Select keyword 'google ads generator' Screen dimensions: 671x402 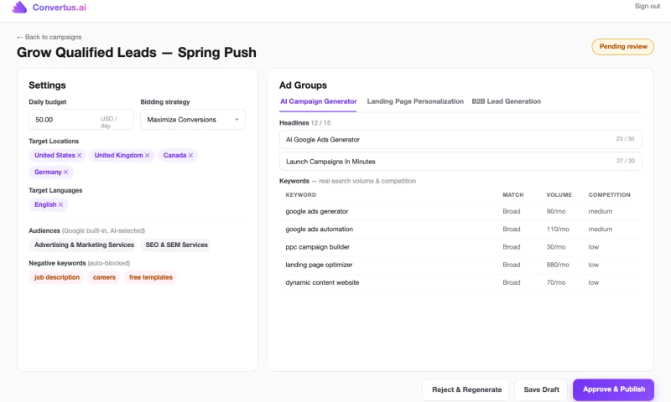click(317, 211)
